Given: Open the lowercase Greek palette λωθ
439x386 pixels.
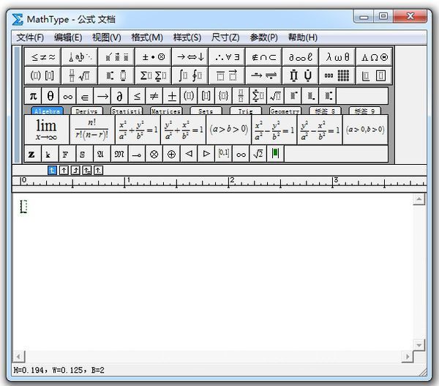Looking at the screenshot, I should click(x=337, y=57).
